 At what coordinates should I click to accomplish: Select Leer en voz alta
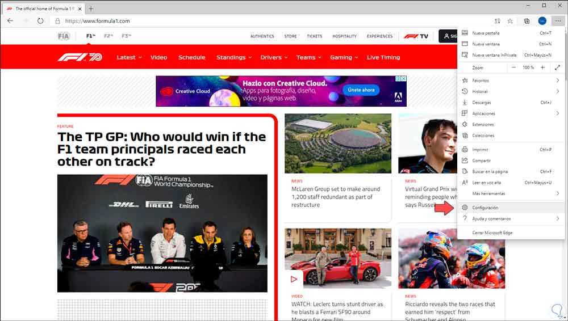[x=511, y=183]
